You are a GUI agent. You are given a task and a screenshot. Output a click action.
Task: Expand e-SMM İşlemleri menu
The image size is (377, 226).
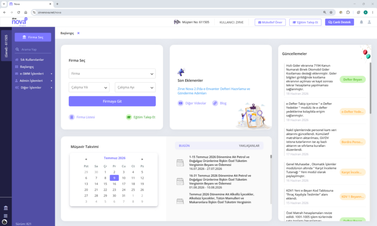coord(33,74)
